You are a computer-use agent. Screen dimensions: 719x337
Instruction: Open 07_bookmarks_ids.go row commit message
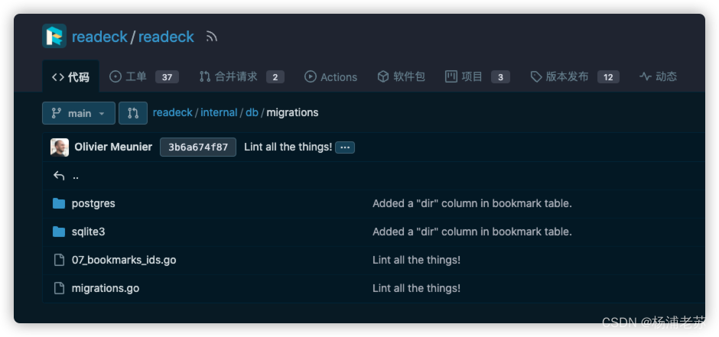[x=416, y=260]
